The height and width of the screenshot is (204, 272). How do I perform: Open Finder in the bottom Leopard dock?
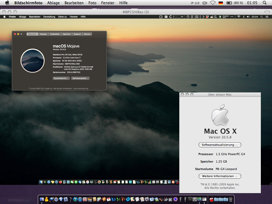(42, 199)
